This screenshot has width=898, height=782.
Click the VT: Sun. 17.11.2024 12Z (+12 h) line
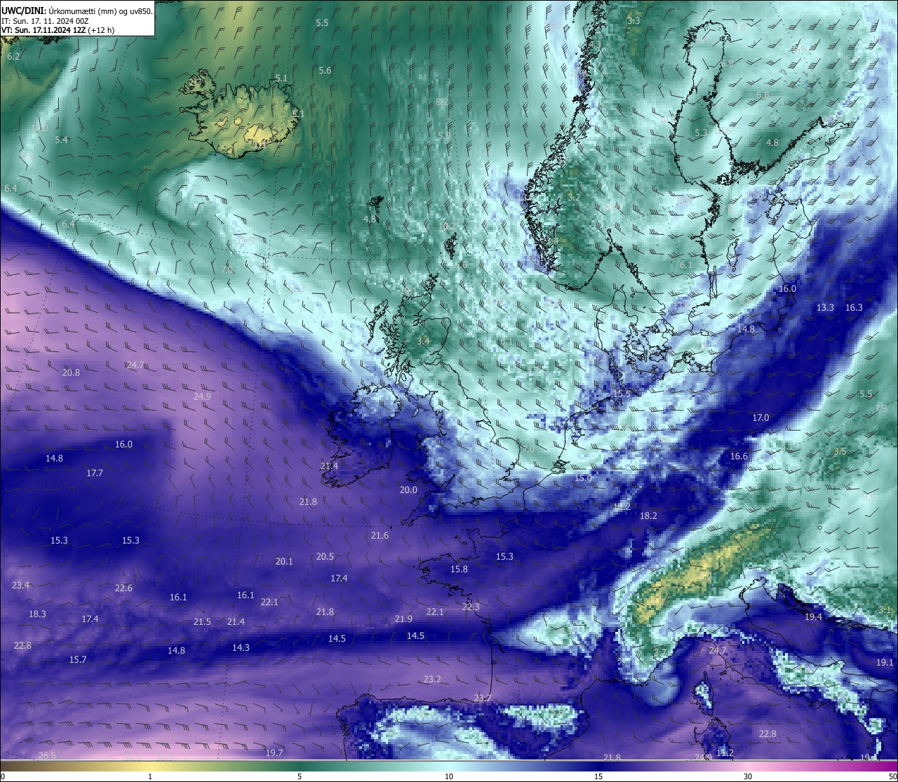point(58,30)
